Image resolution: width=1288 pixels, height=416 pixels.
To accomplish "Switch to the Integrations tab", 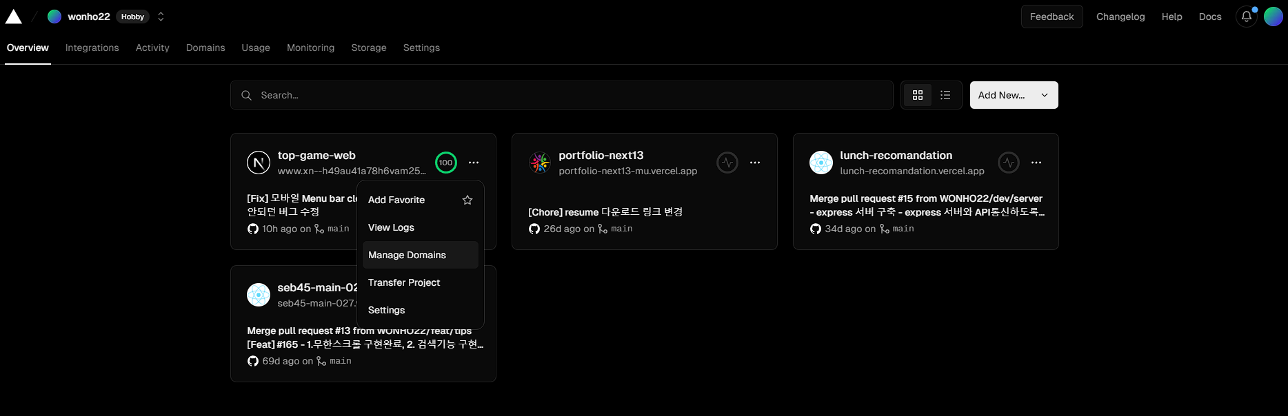I will [x=92, y=48].
